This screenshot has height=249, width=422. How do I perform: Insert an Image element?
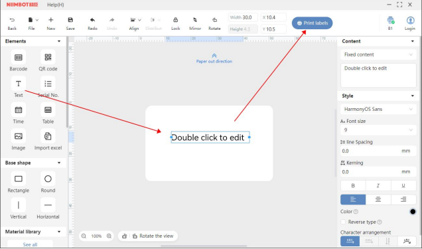(x=19, y=136)
